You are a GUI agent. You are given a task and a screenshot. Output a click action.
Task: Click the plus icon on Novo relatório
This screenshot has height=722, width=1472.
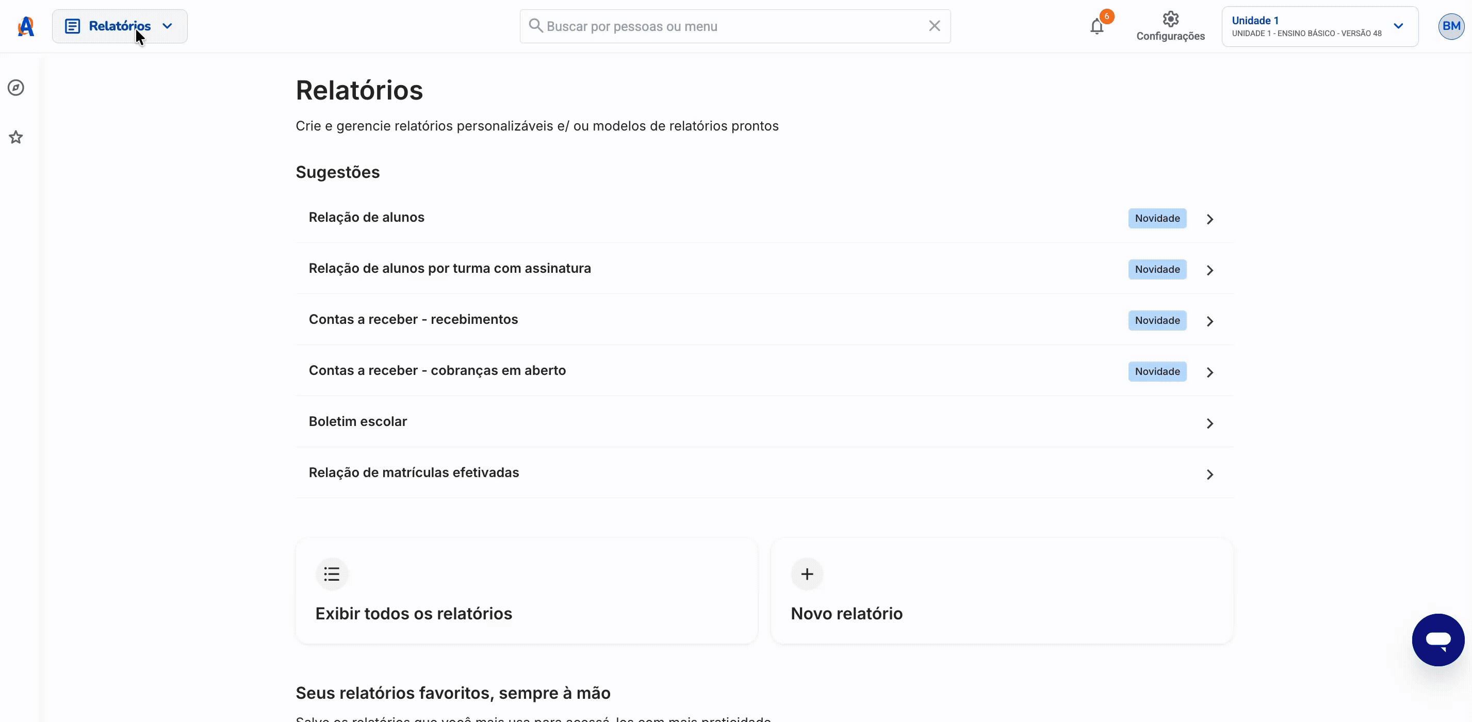807,573
